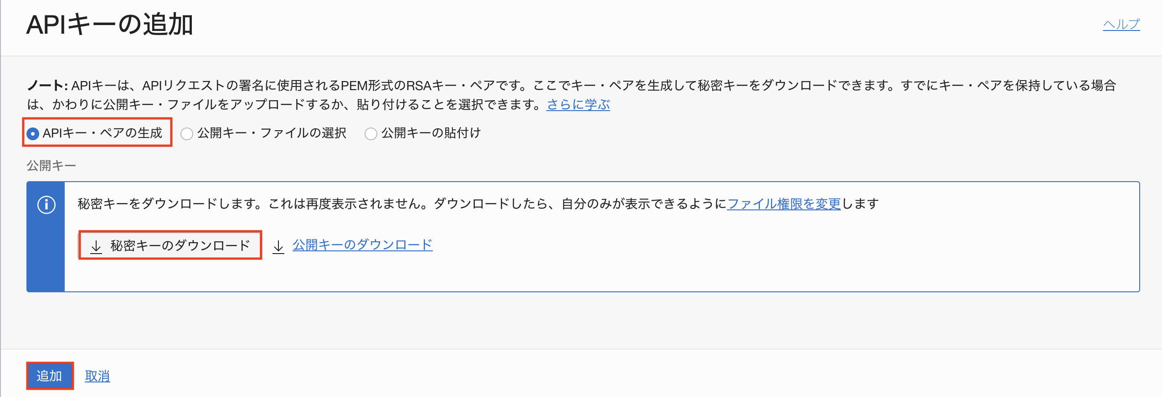1162x397 pixels.
Task: Open the ヘルプ link in the header
Action: tap(1121, 24)
